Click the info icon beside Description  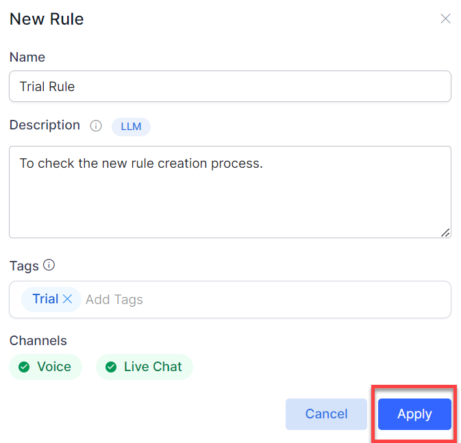point(96,126)
